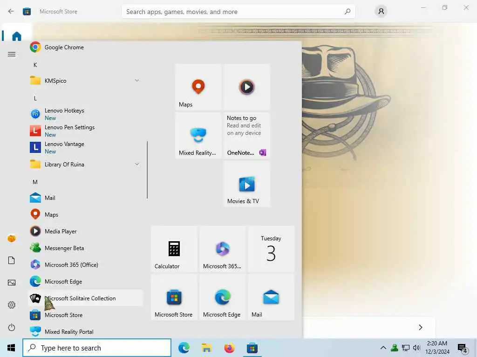Click the green user tray icon
This screenshot has width=477, height=357.
(x=395, y=348)
